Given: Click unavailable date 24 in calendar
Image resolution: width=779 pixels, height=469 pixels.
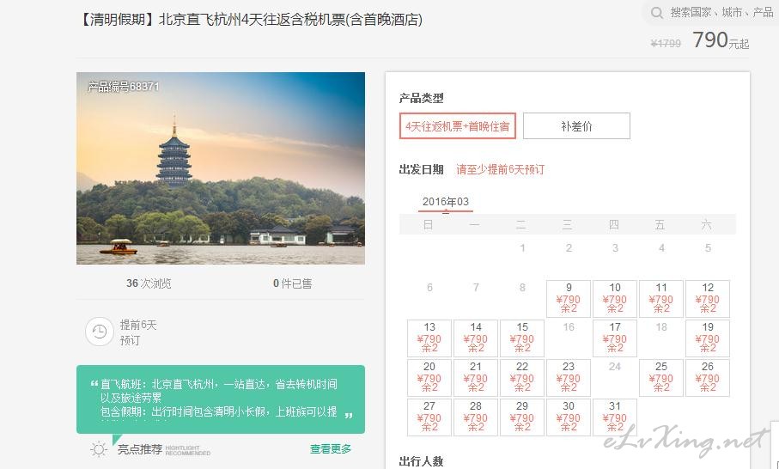Looking at the screenshot, I should click(x=615, y=367).
